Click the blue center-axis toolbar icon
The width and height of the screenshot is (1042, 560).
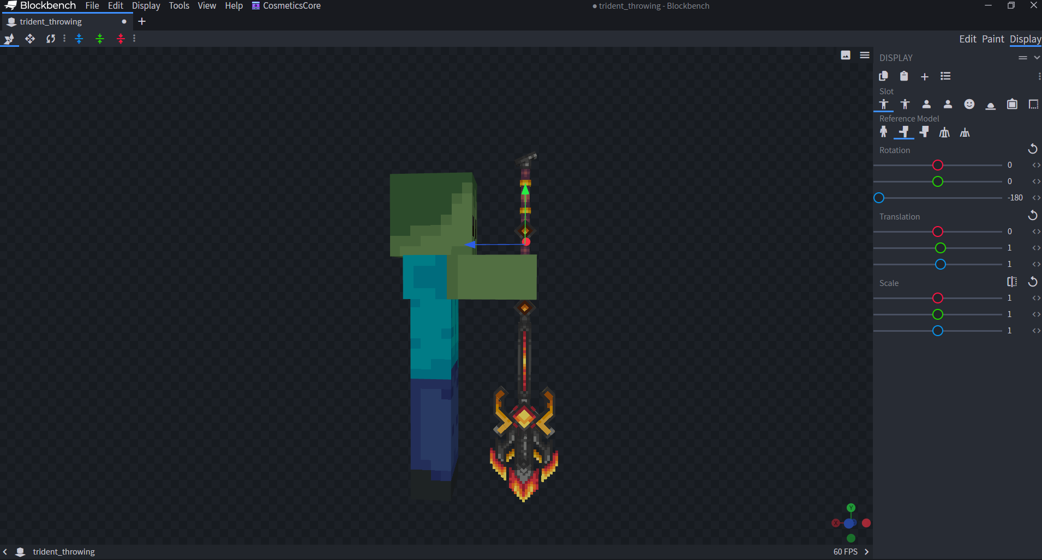point(79,39)
